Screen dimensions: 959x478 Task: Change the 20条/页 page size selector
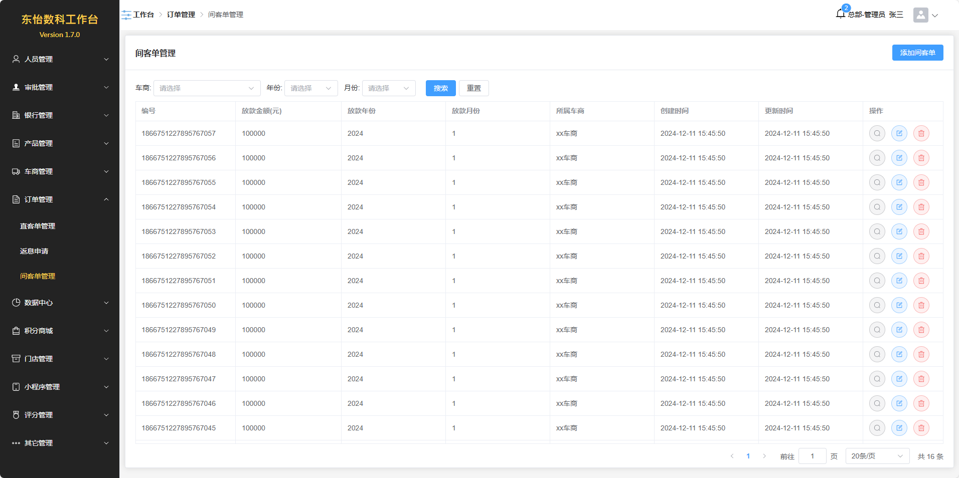(877, 456)
